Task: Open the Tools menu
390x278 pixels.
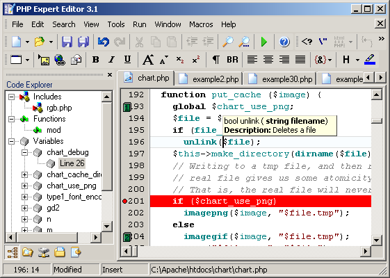Action: (116, 24)
